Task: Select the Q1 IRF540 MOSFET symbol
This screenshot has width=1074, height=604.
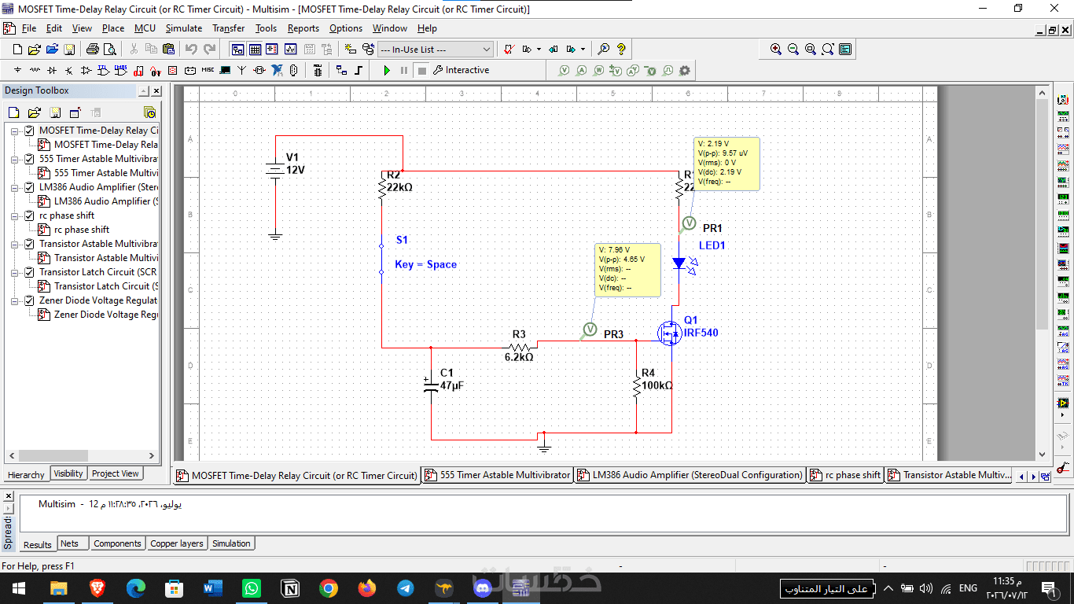Action: pos(669,333)
